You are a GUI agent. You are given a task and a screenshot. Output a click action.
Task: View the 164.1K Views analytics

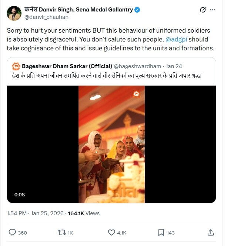83,213
